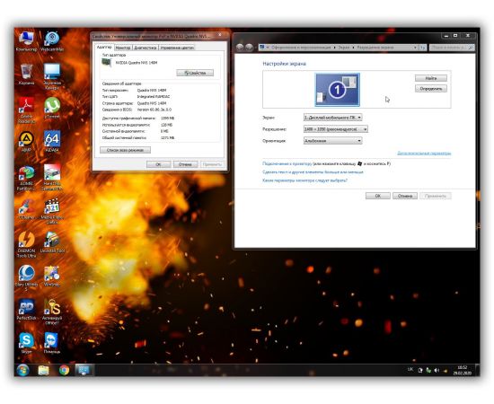This screenshot has height=404, width=494.
Task: Click the Определить button
Action: coord(430,89)
